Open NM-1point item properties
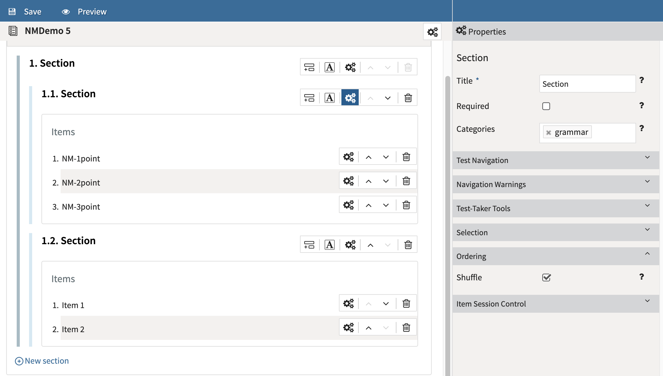The height and width of the screenshot is (376, 663). click(x=349, y=157)
